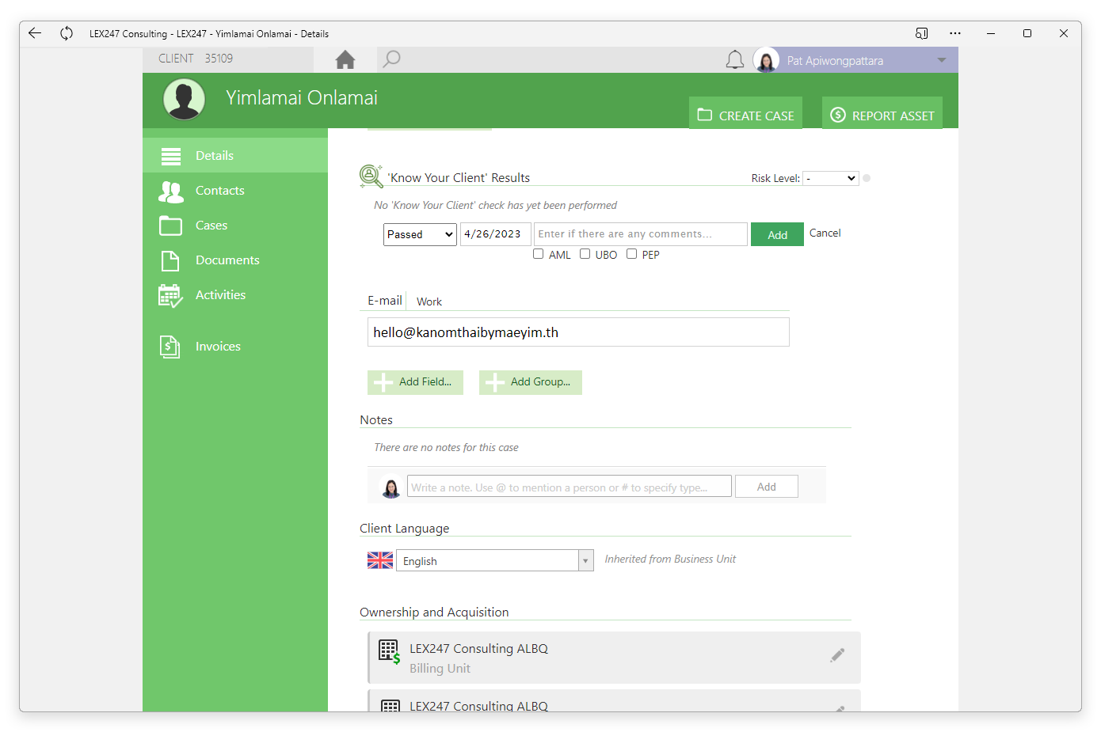
Task: Click the KYC comments input field
Action: pyautogui.click(x=641, y=234)
